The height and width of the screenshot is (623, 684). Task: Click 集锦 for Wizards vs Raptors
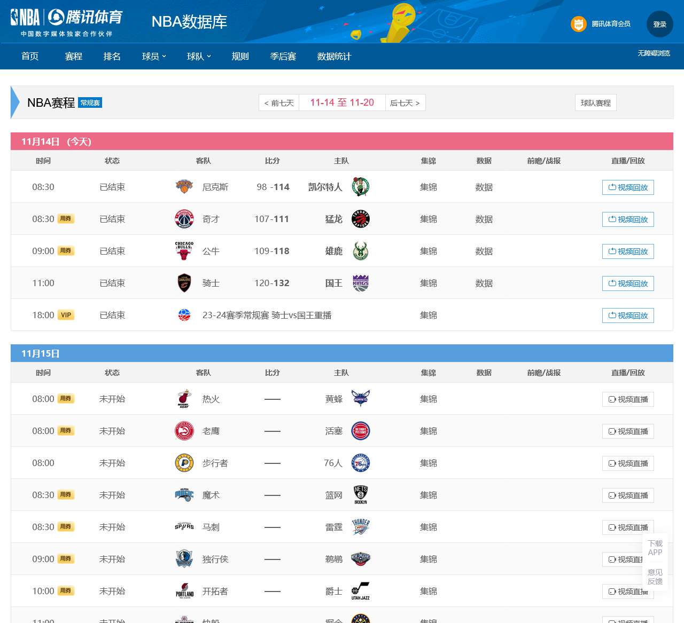coord(429,219)
